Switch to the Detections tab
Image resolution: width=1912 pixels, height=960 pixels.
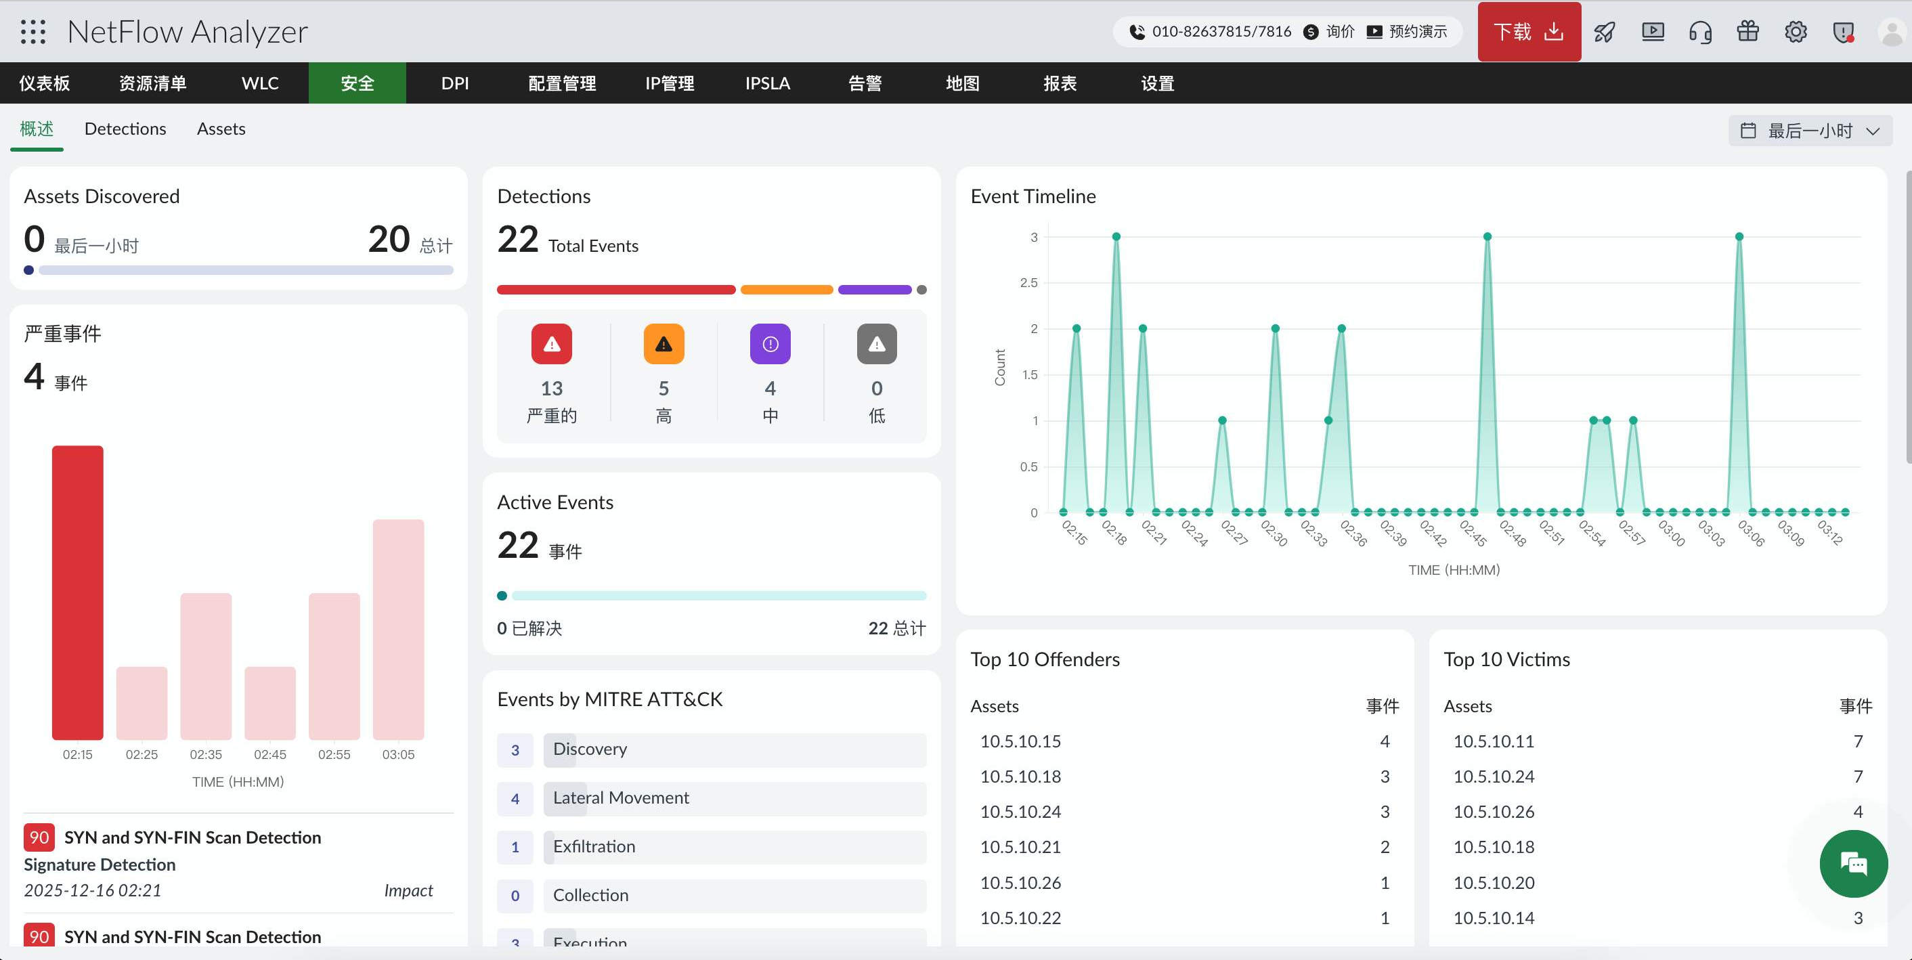point(125,129)
